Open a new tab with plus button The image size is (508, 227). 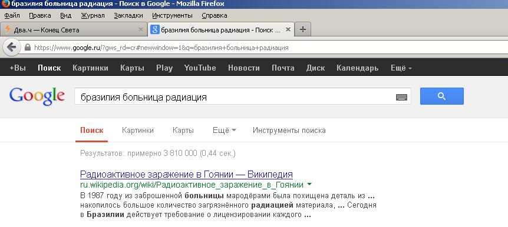pos(302,30)
